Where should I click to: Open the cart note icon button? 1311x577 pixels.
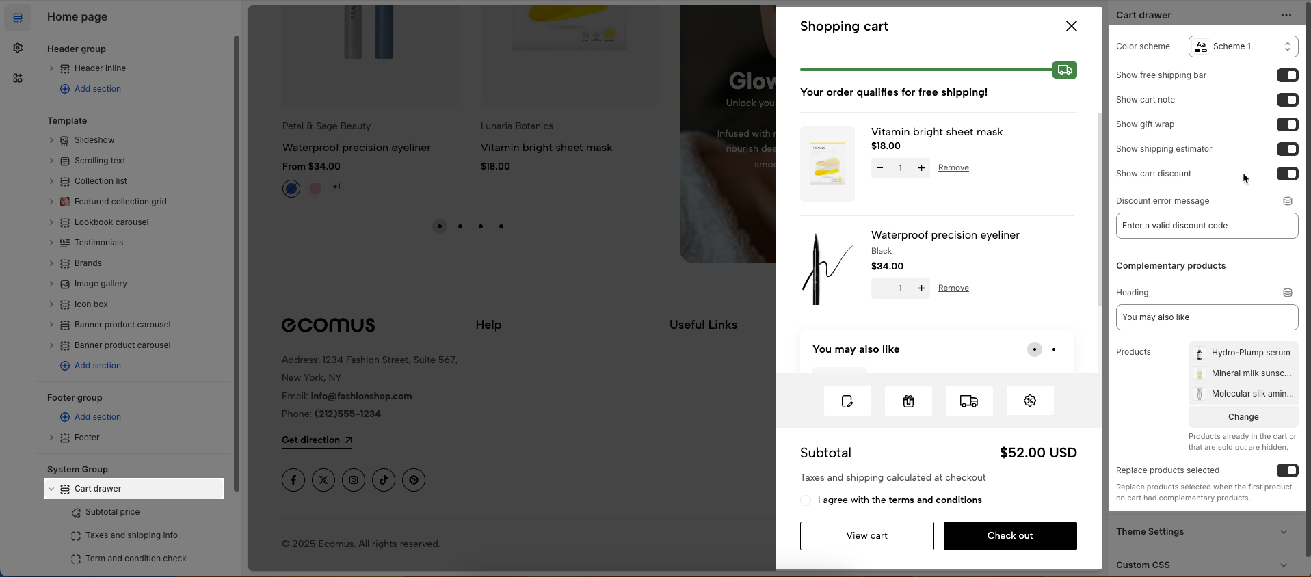point(847,401)
